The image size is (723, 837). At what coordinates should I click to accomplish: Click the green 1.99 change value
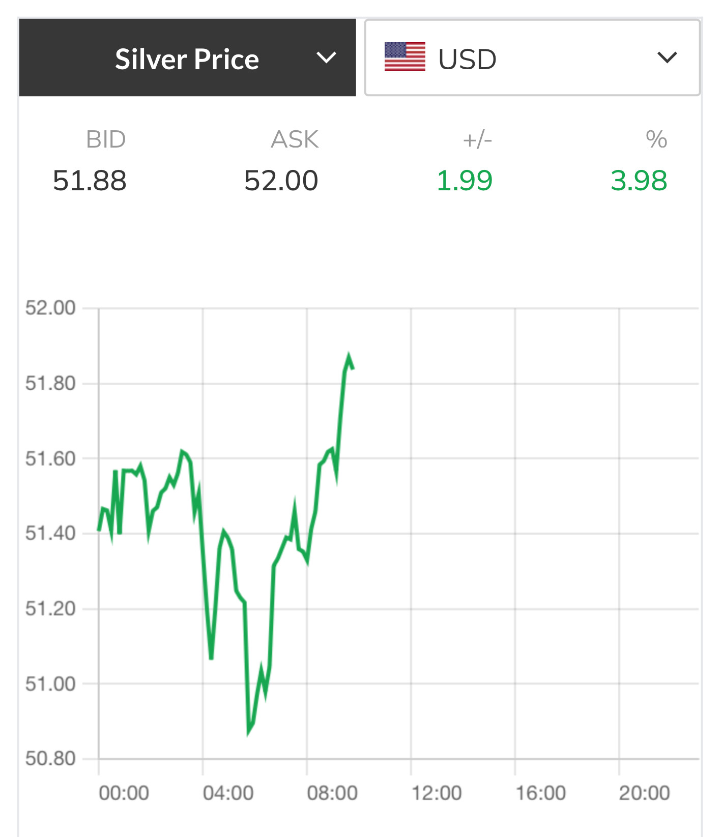[x=465, y=181]
